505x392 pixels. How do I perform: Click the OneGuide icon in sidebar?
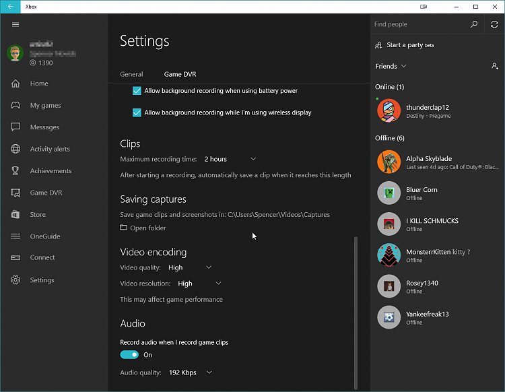point(15,236)
